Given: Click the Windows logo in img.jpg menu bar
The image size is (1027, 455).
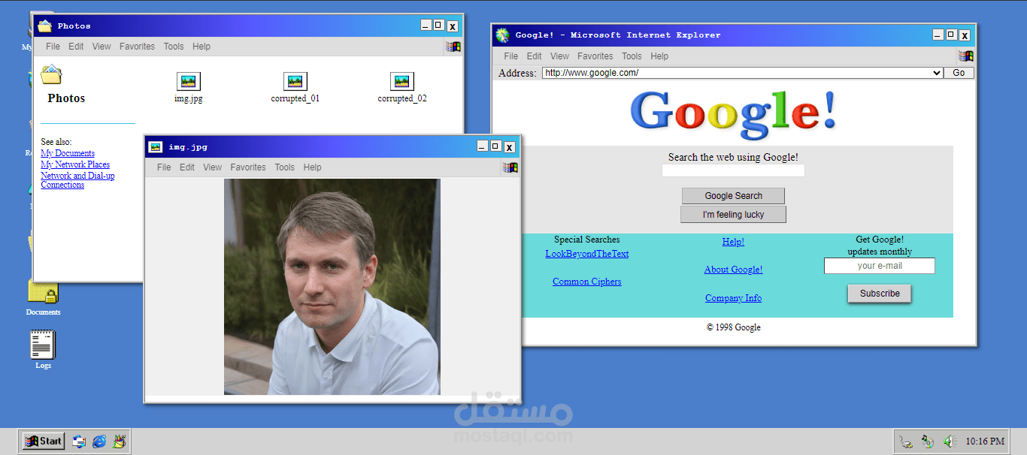Looking at the screenshot, I should pyautogui.click(x=510, y=167).
